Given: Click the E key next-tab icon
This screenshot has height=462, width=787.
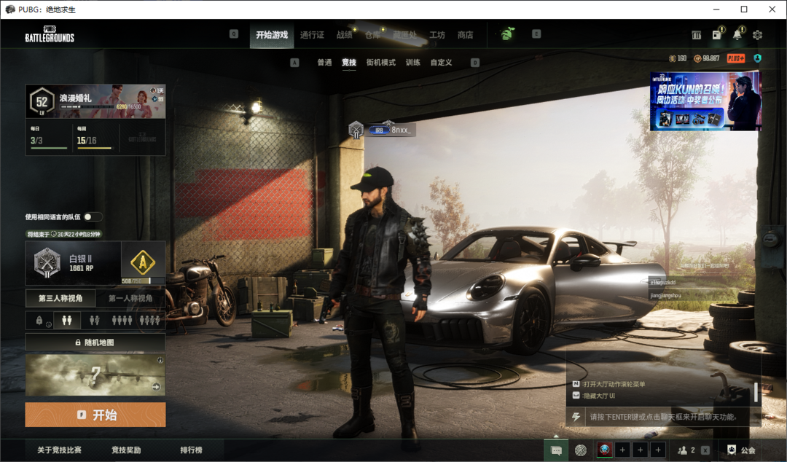Looking at the screenshot, I should coord(536,34).
